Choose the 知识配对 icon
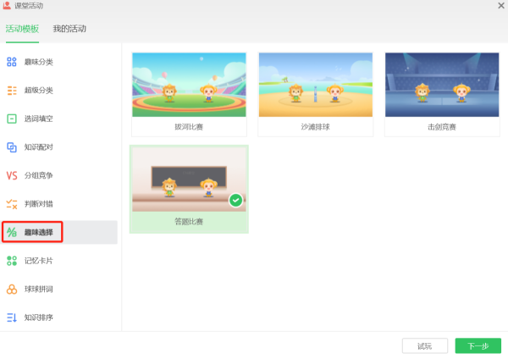The height and width of the screenshot is (359, 508). [12, 147]
